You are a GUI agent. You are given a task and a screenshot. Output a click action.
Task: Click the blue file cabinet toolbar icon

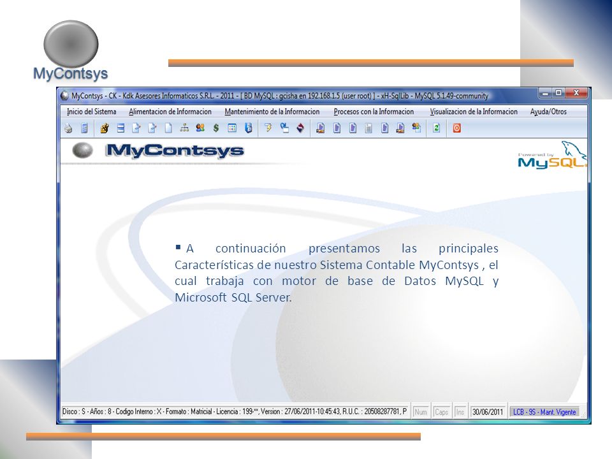(x=248, y=128)
